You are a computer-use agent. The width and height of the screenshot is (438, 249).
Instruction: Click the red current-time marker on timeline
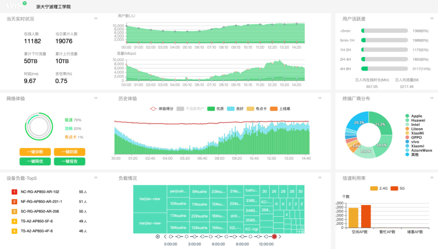[274, 236]
